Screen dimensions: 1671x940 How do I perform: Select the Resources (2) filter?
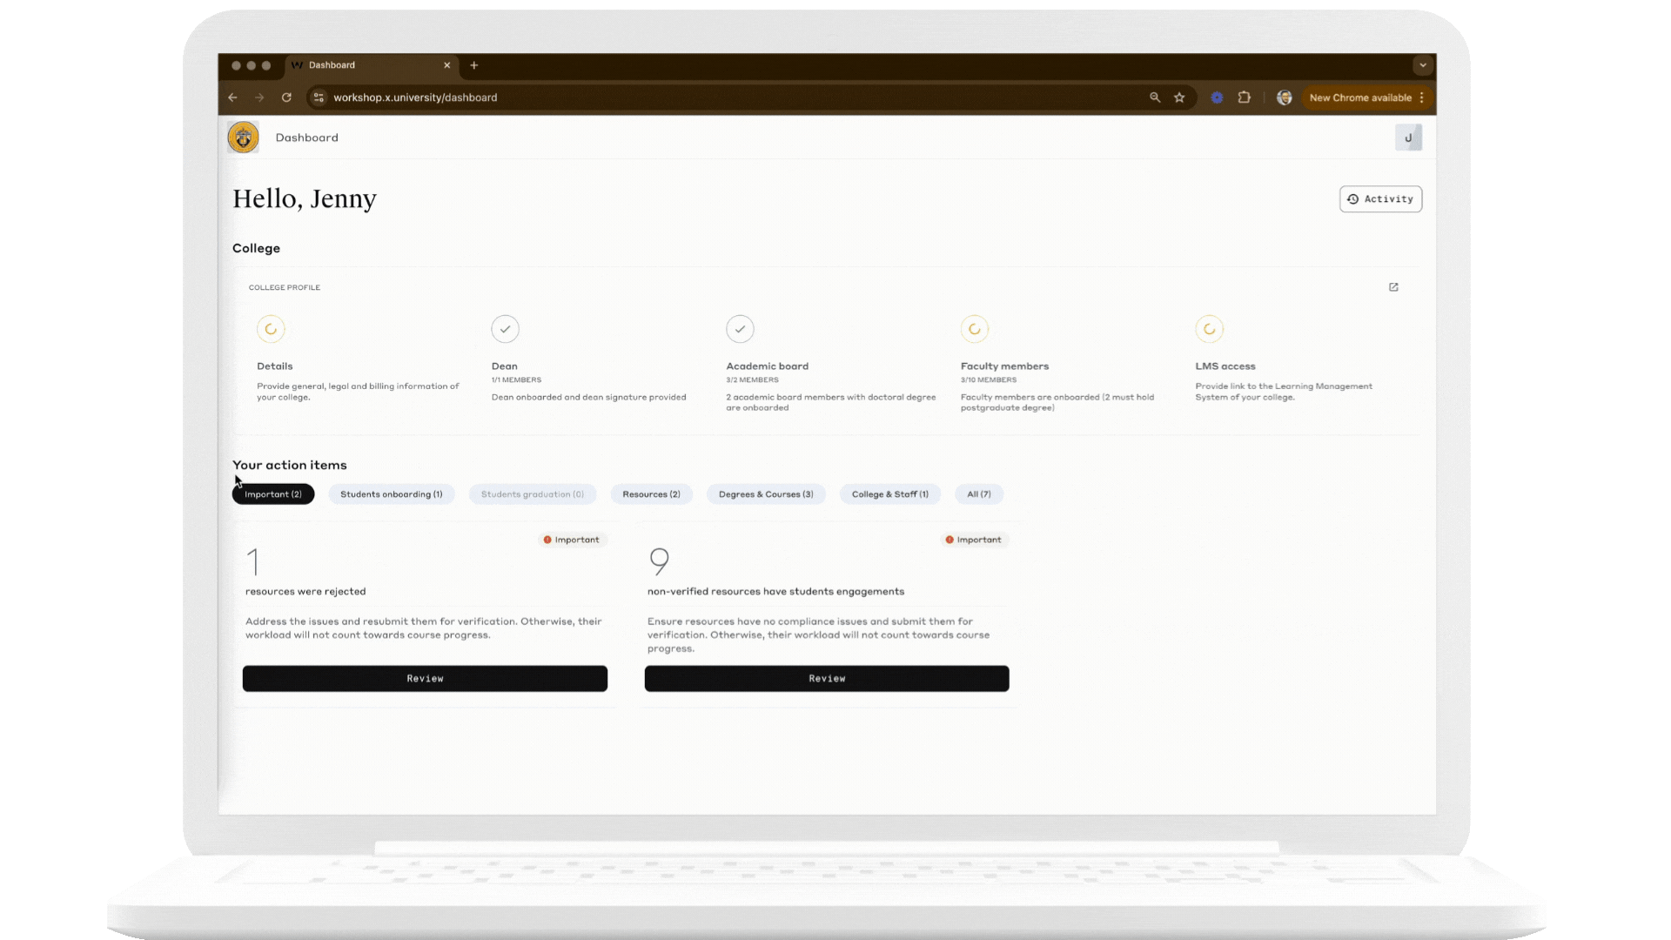click(x=651, y=494)
